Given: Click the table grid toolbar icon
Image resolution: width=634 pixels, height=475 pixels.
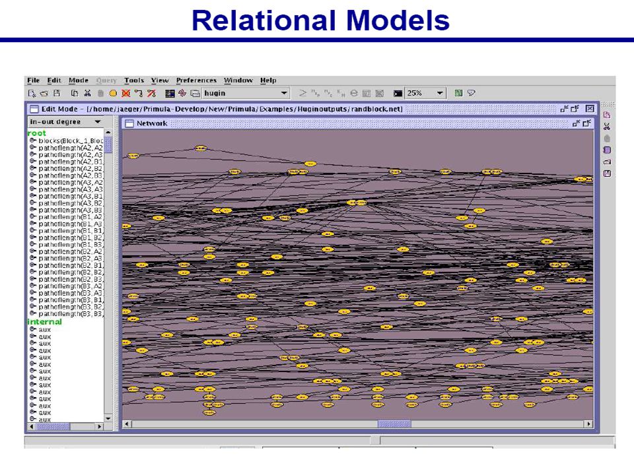Looking at the screenshot, I should pyautogui.click(x=170, y=93).
